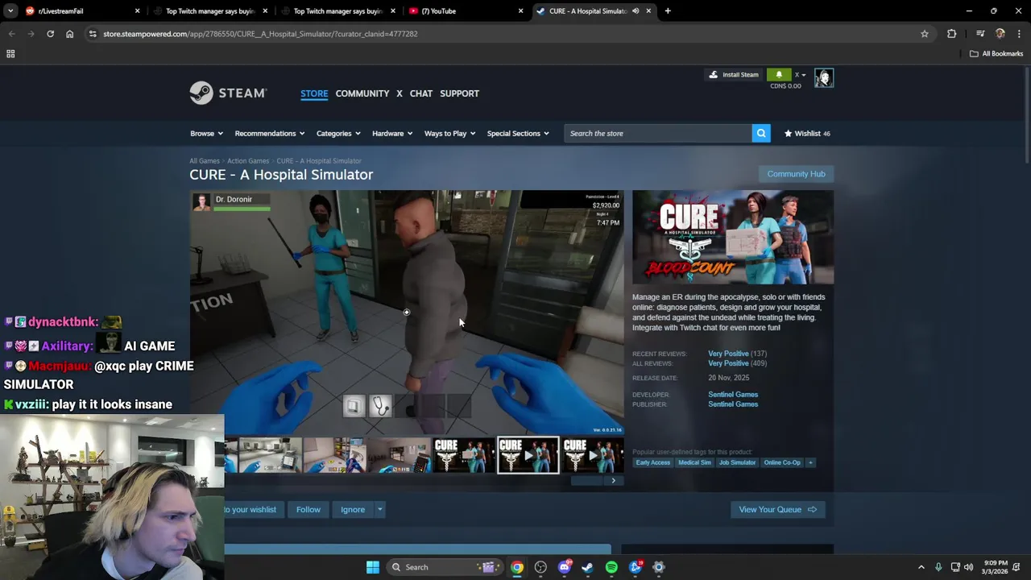
Task: Click the All Games breadcrumb
Action: (x=205, y=161)
